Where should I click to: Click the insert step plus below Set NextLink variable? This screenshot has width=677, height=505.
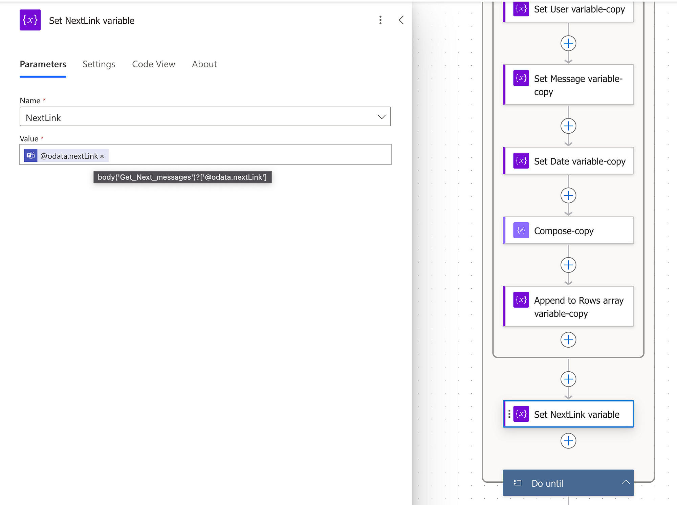568,441
